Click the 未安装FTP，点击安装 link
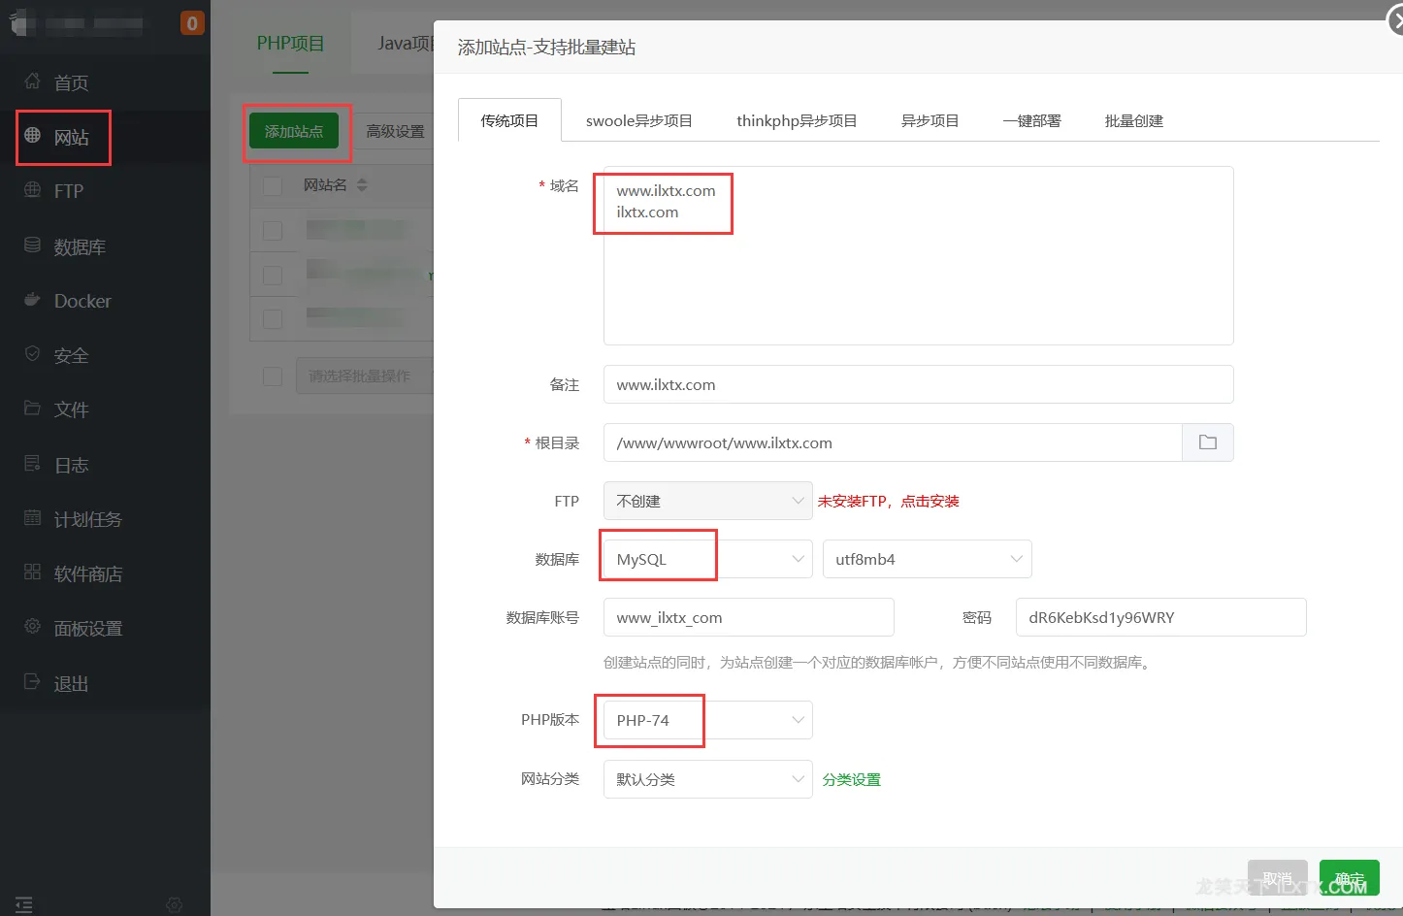The height and width of the screenshot is (916, 1403). [x=888, y=501]
